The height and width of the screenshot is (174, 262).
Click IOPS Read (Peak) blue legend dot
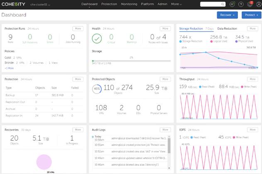pos(192,137)
